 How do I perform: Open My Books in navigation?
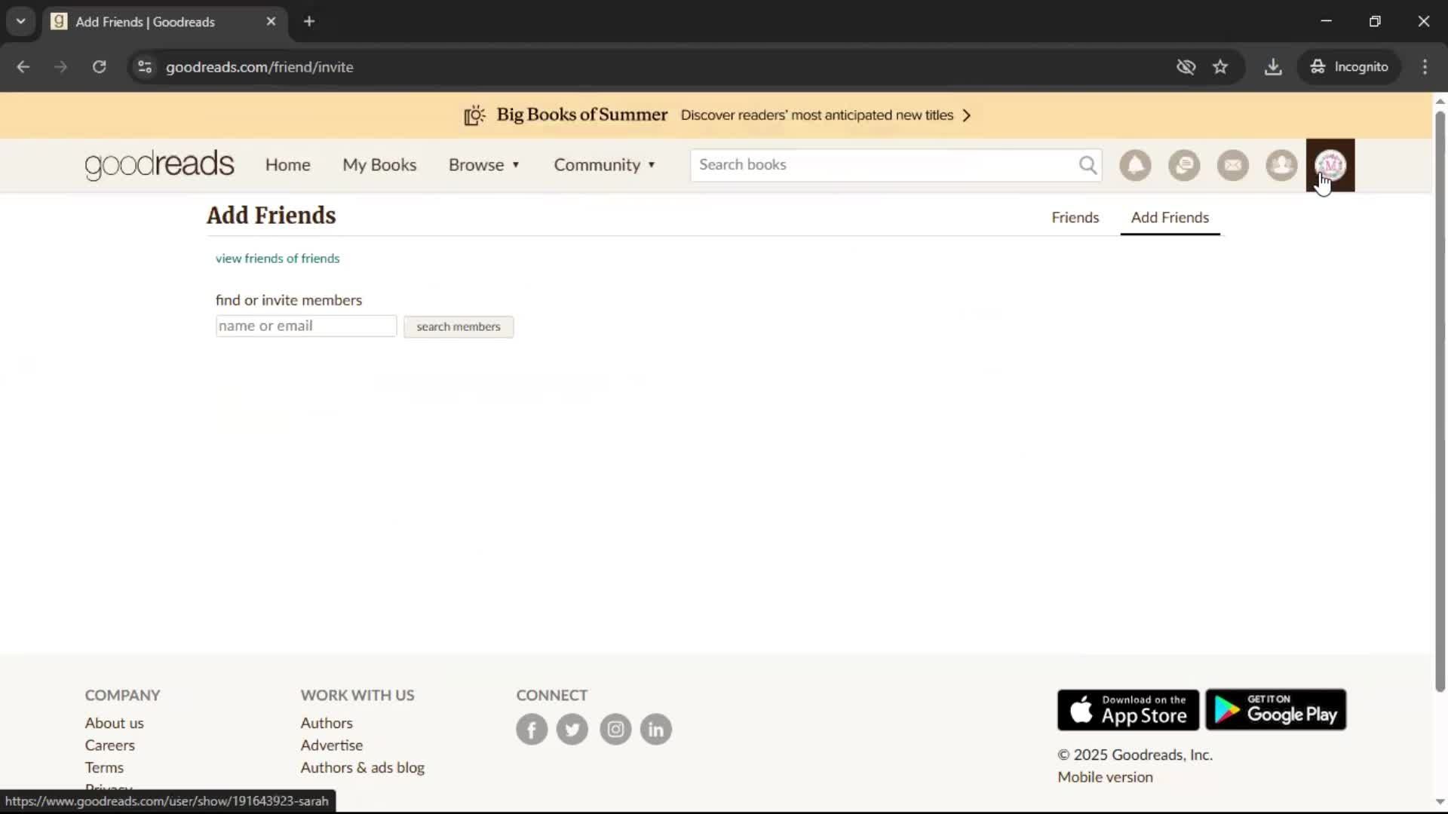(379, 165)
